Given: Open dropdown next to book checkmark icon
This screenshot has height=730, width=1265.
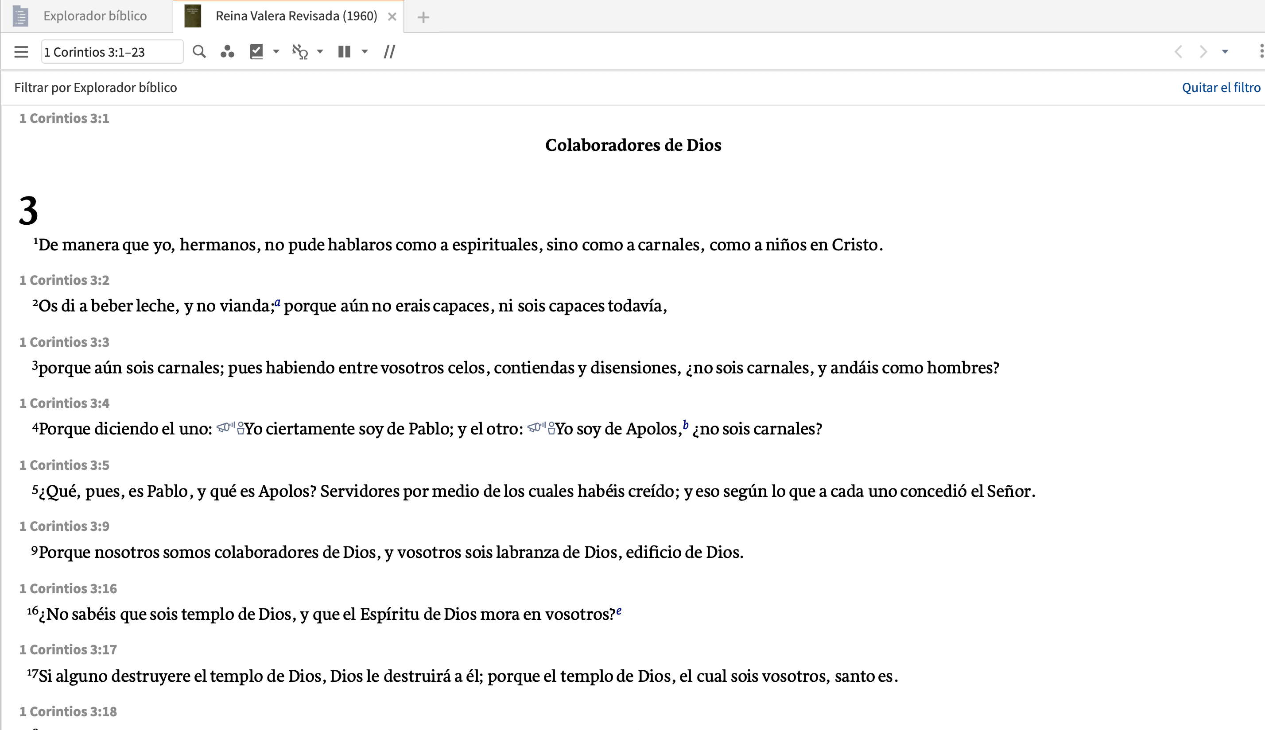Looking at the screenshot, I should [x=276, y=52].
